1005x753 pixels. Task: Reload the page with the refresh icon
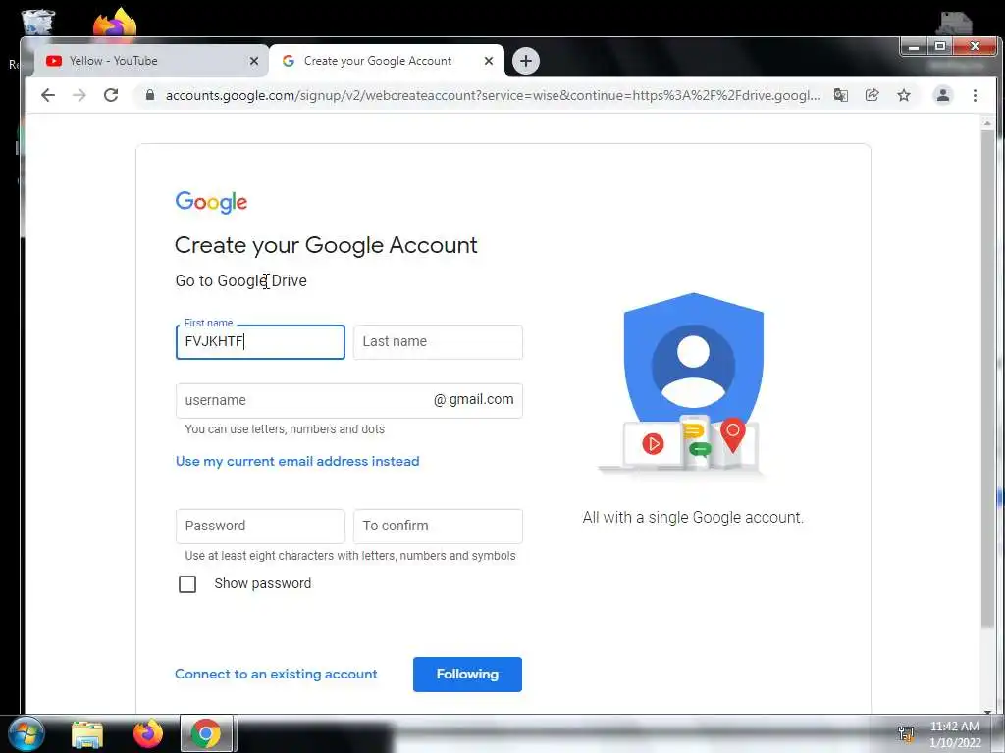pyautogui.click(x=111, y=95)
